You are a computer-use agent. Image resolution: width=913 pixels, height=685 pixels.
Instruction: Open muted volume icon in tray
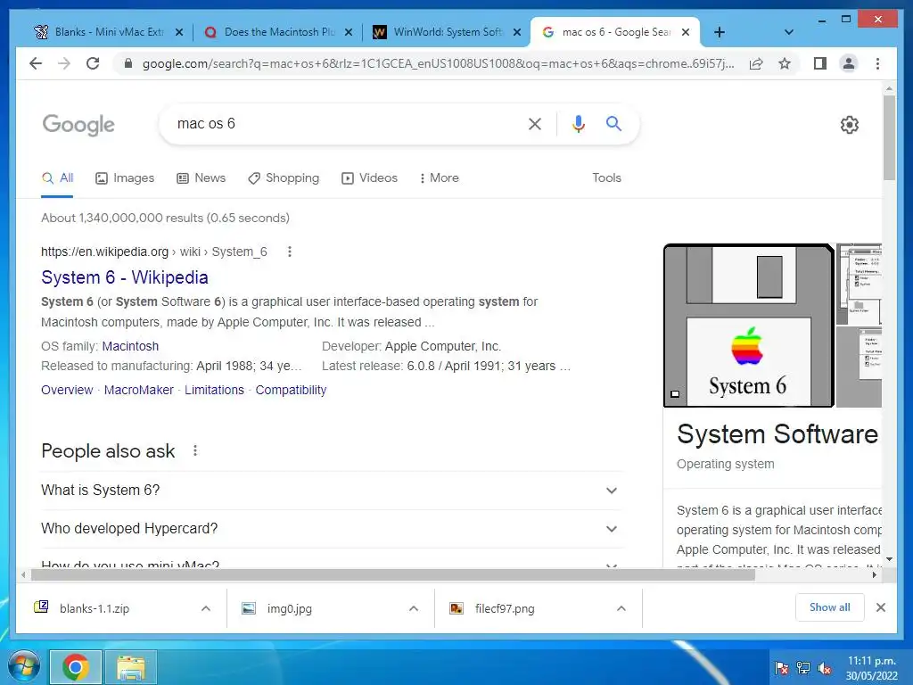coord(825,668)
